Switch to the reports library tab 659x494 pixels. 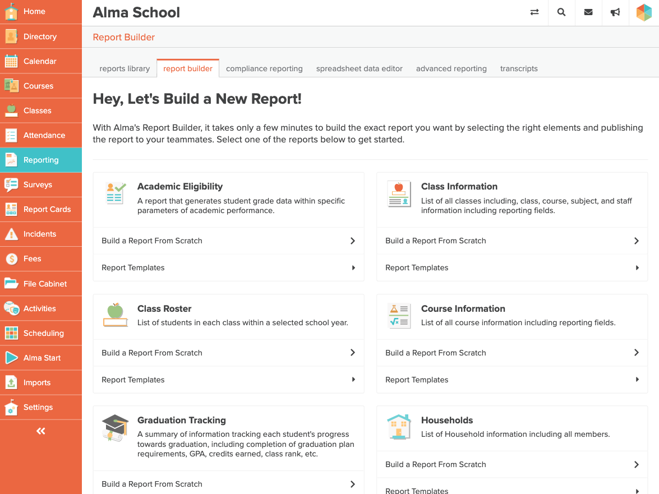(125, 68)
